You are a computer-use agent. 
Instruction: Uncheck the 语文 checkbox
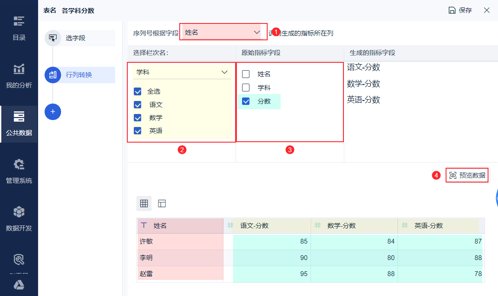point(138,104)
